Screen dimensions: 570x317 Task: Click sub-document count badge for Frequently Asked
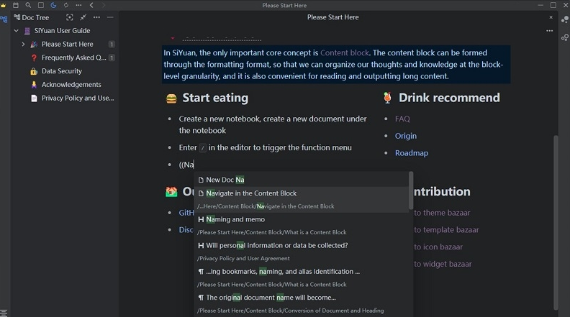click(112, 58)
